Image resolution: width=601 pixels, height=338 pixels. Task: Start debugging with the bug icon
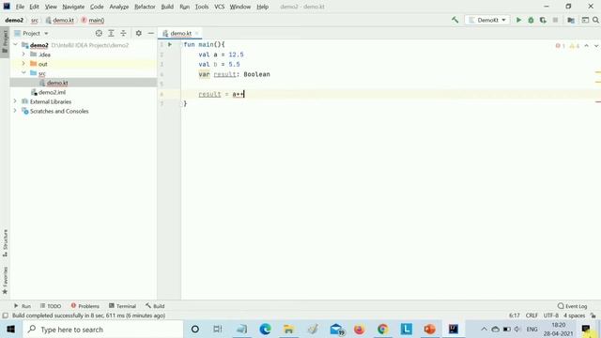pos(531,20)
